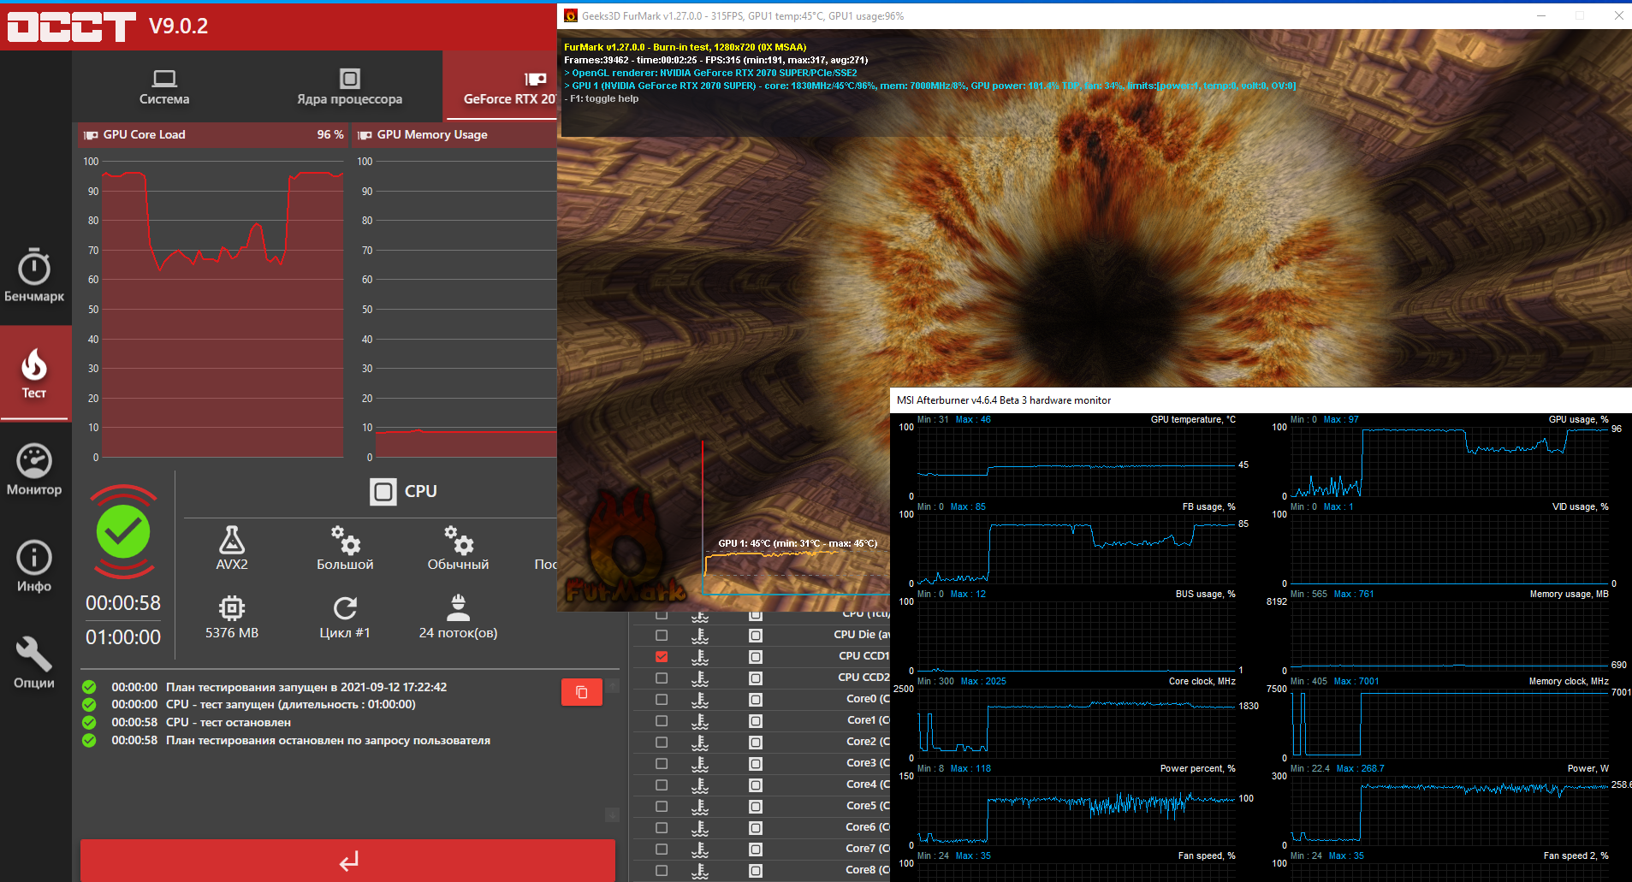Switch to the Ядра процессора tab
This screenshot has height=882, width=1632.
point(349,87)
